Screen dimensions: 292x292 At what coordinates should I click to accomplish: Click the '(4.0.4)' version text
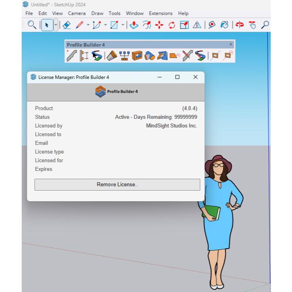[x=189, y=109]
